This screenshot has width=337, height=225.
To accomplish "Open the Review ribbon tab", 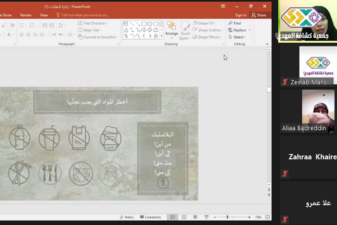I will click(26, 15).
